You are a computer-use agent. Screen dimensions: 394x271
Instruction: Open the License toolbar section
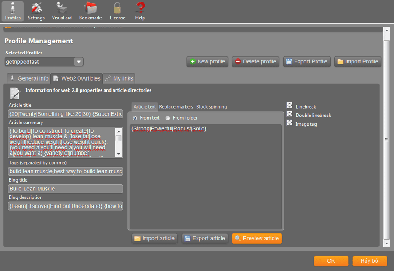[x=117, y=11]
